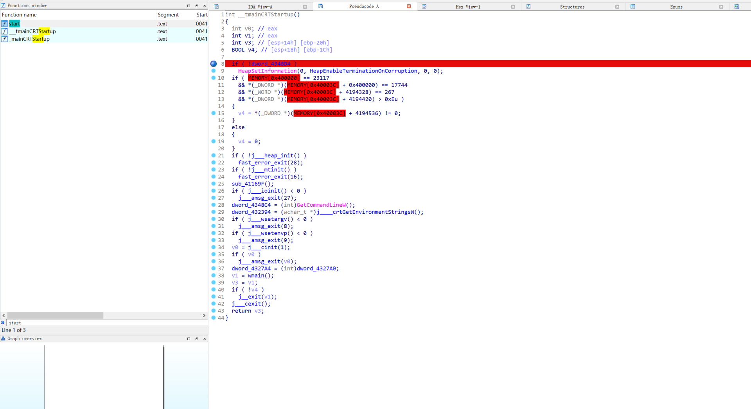Click the IDA View-A tab icon

(x=216, y=7)
